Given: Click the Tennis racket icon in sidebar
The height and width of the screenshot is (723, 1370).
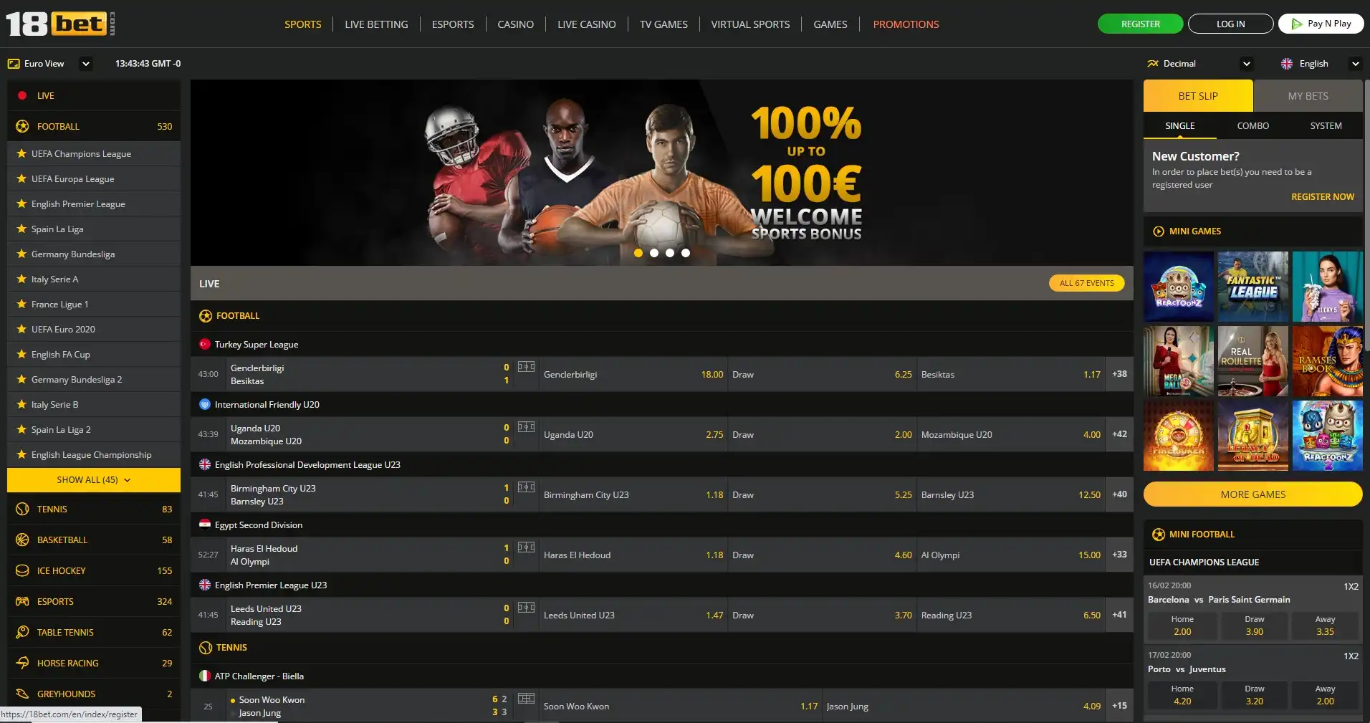Looking at the screenshot, I should [22, 509].
